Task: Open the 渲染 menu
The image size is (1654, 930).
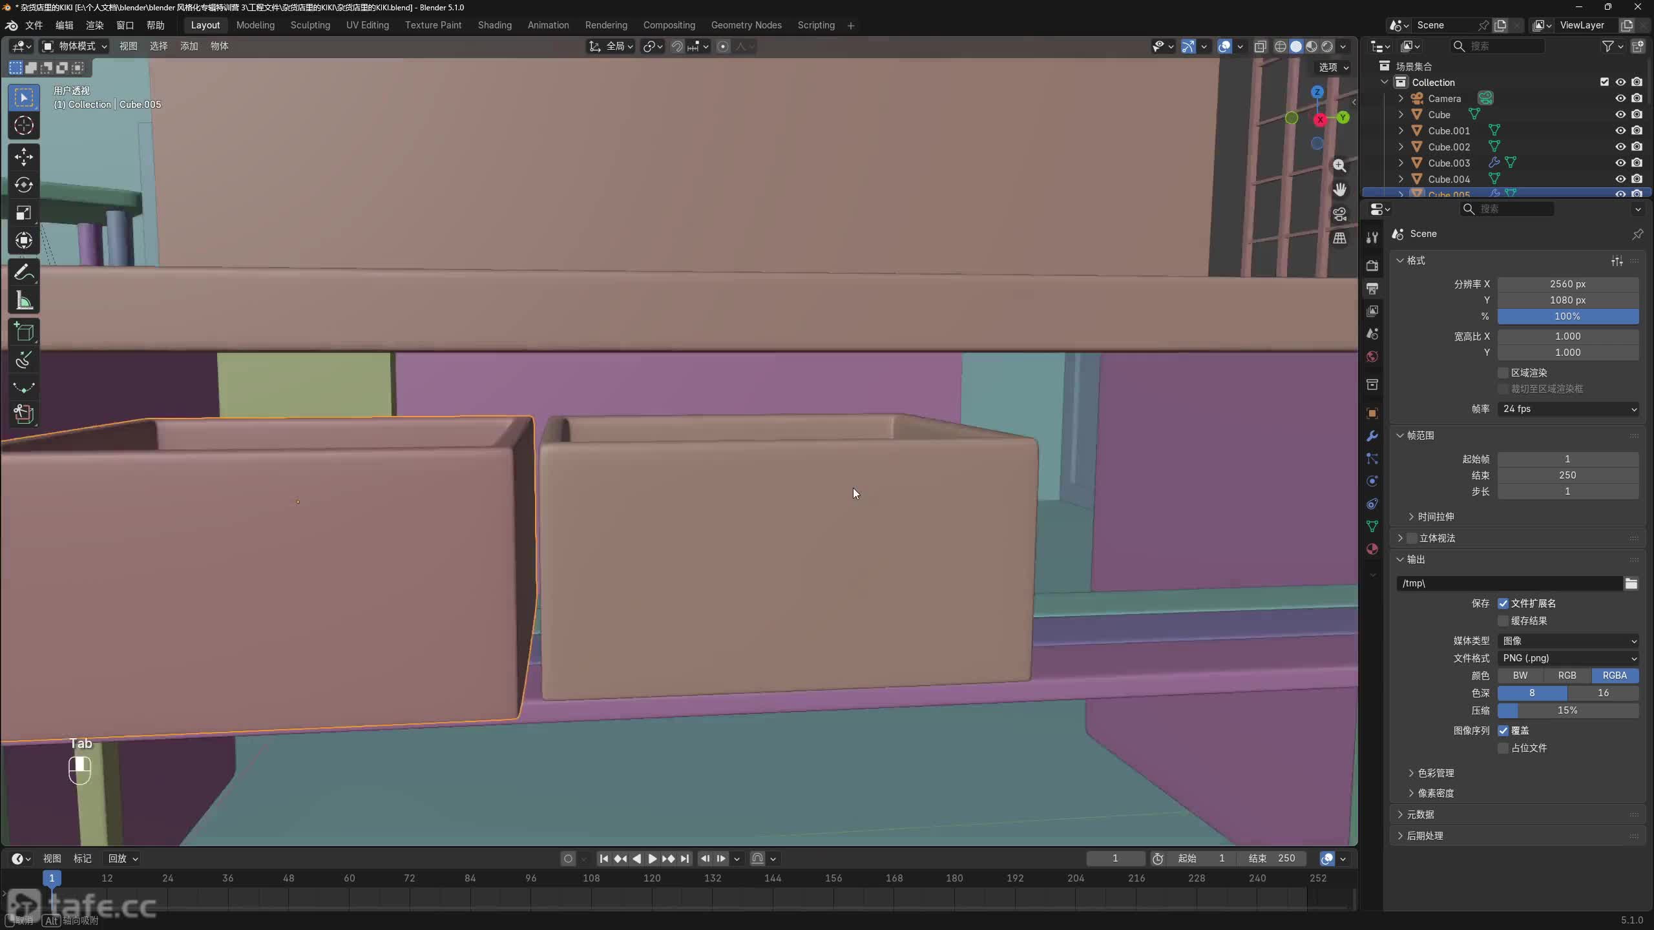Action: [x=95, y=25]
